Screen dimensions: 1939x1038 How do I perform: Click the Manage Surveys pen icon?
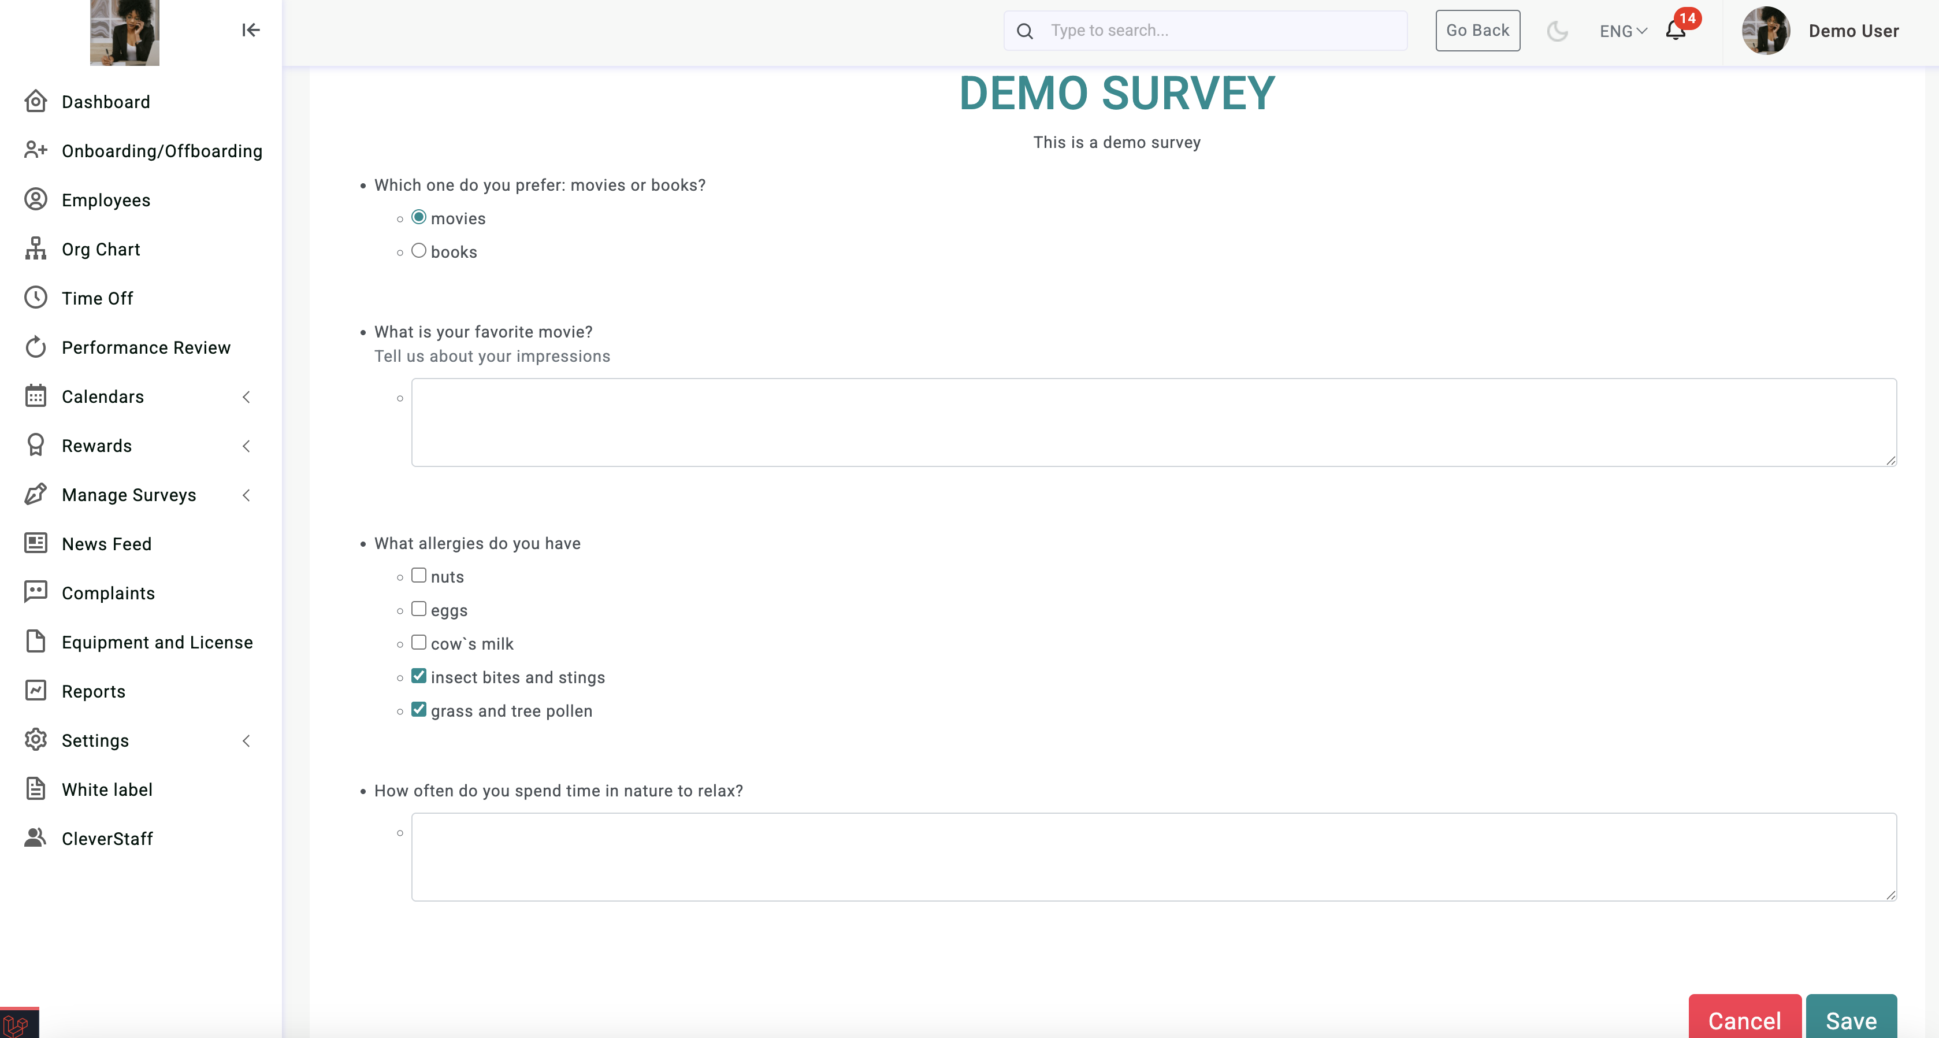coord(35,495)
